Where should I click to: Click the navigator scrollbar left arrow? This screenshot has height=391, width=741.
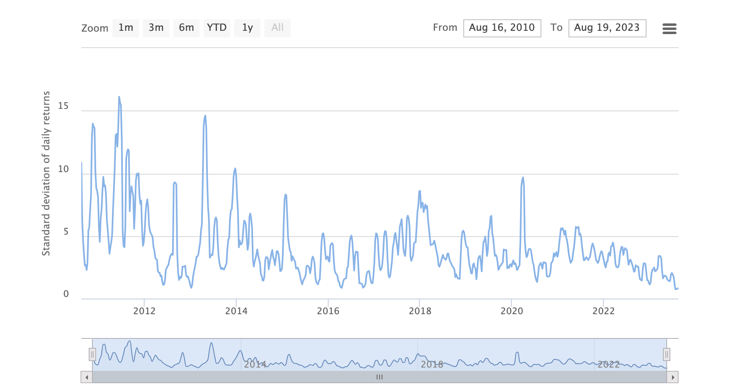click(86, 377)
